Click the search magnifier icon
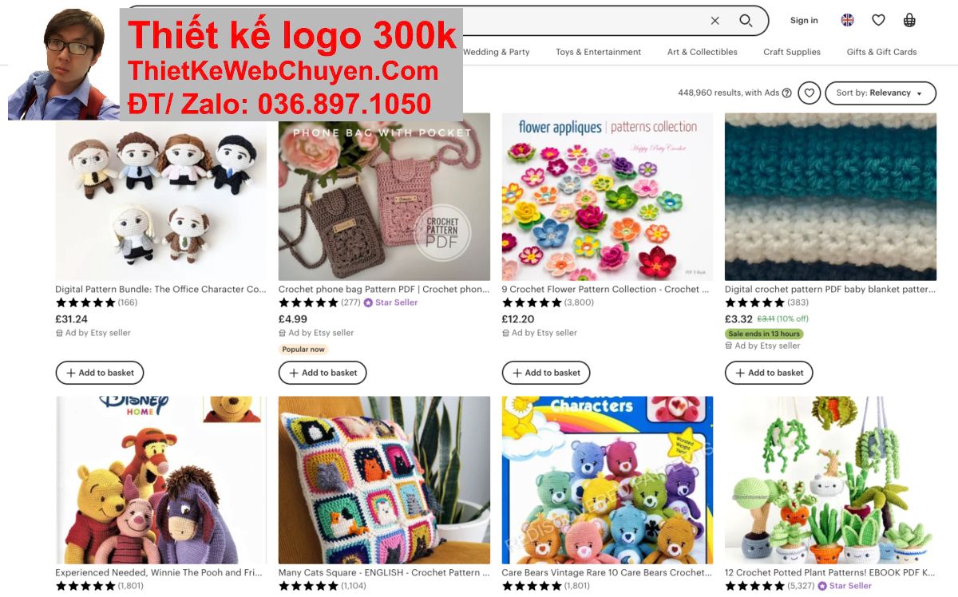This screenshot has width=958, height=597. [x=746, y=21]
